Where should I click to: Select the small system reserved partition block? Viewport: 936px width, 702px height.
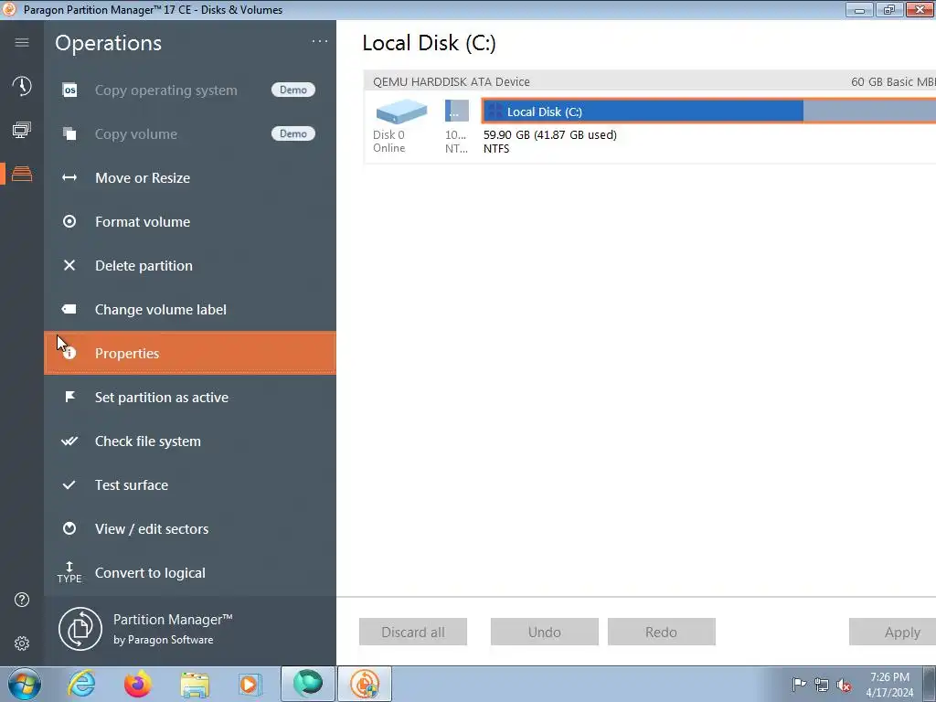457,111
